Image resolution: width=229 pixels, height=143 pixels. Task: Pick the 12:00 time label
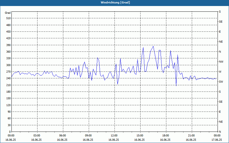pos(114,136)
